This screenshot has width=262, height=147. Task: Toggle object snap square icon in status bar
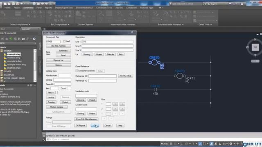[204, 144]
